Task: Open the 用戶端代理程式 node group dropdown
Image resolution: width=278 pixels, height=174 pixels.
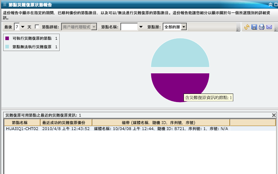Action: [x=94, y=27]
